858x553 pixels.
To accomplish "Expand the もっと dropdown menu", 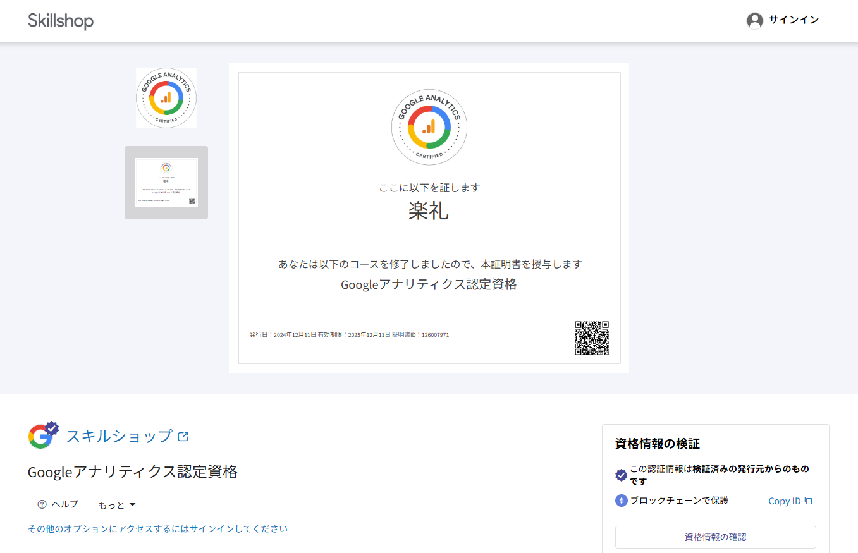I will click(117, 505).
